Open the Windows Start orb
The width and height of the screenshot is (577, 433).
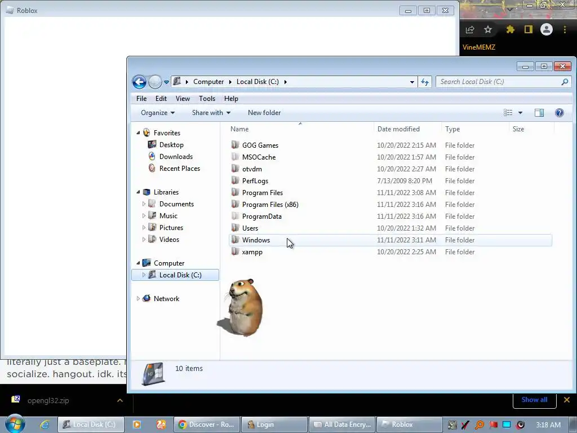point(15,424)
